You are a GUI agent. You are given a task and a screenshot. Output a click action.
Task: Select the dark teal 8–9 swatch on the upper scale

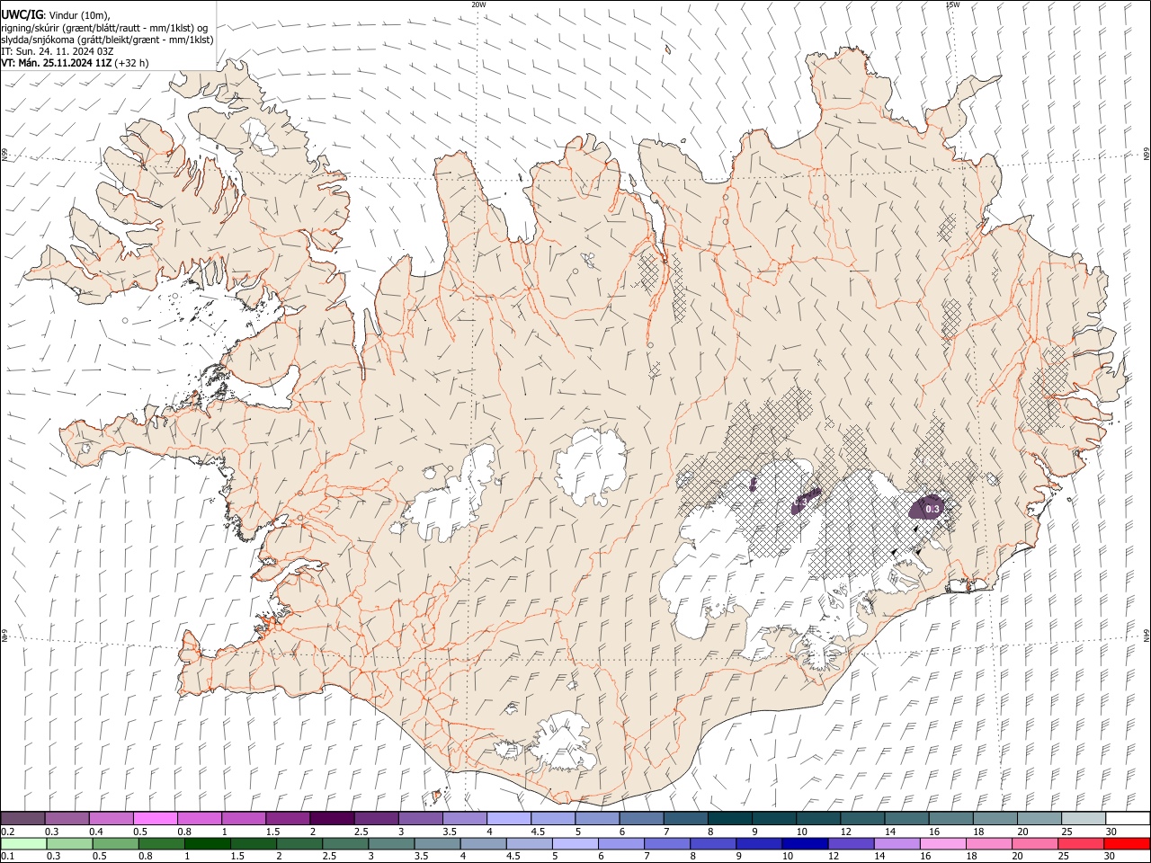pyautogui.click(x=731, y=818)
